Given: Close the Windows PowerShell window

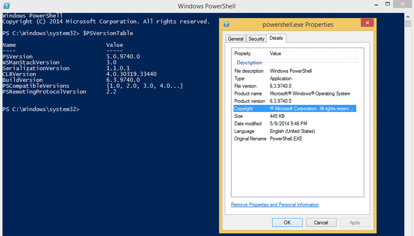Looking at the screenshot, I should point(403,4).
